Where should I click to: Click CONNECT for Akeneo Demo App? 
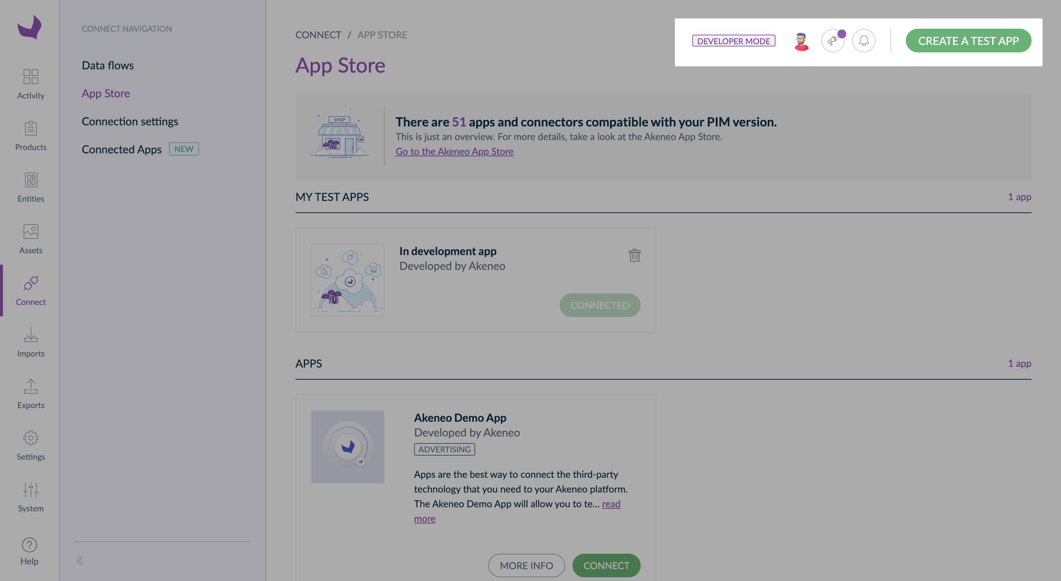(x=606, y=566)
